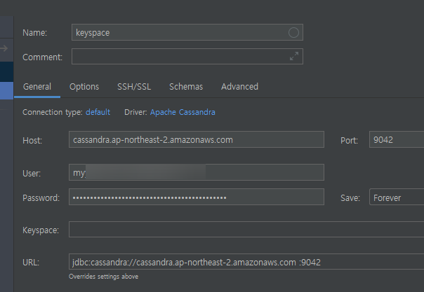Click the empty Keyspace field
Screen dimensions: 424x292
pyautogui.click(x=246, y=230)
